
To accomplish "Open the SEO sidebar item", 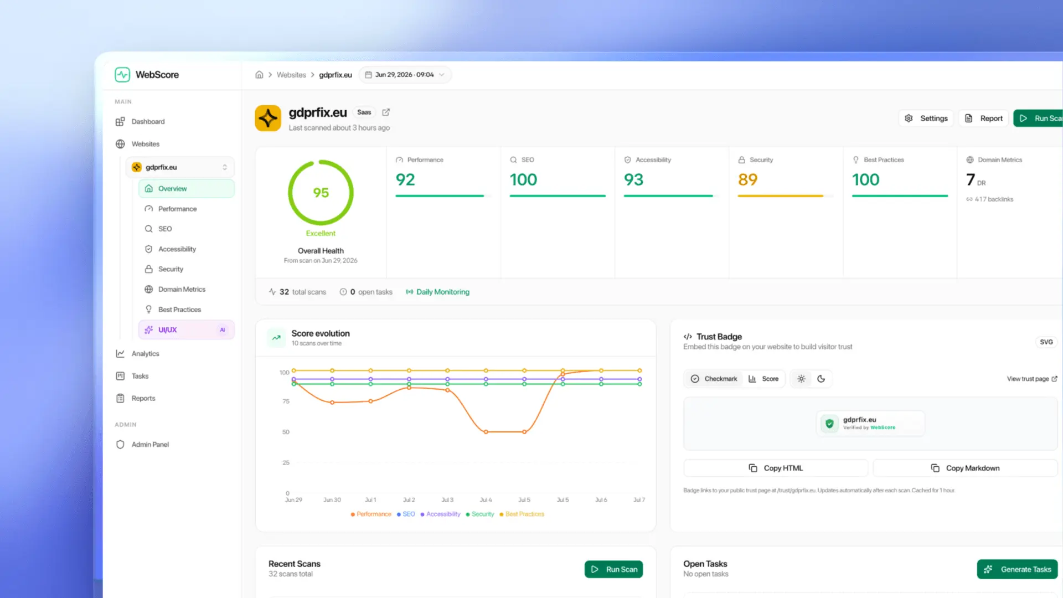I will click(x=165, y=229).
